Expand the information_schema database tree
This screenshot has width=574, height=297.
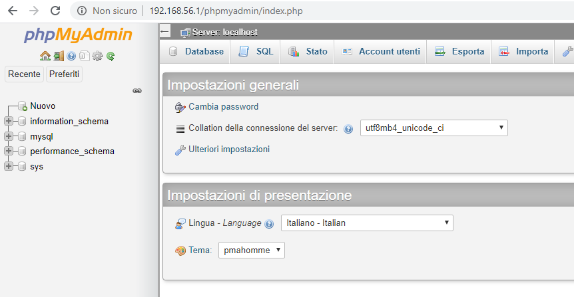pos(9,121)
